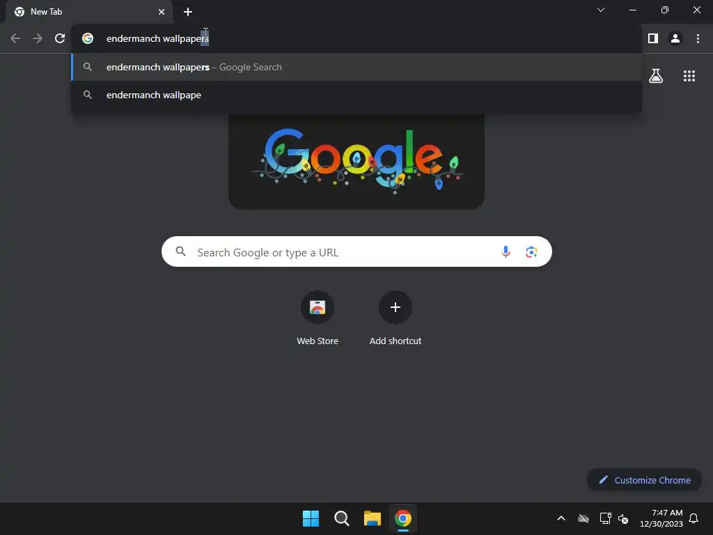Open Google Lens image search icon

(531, 251)
